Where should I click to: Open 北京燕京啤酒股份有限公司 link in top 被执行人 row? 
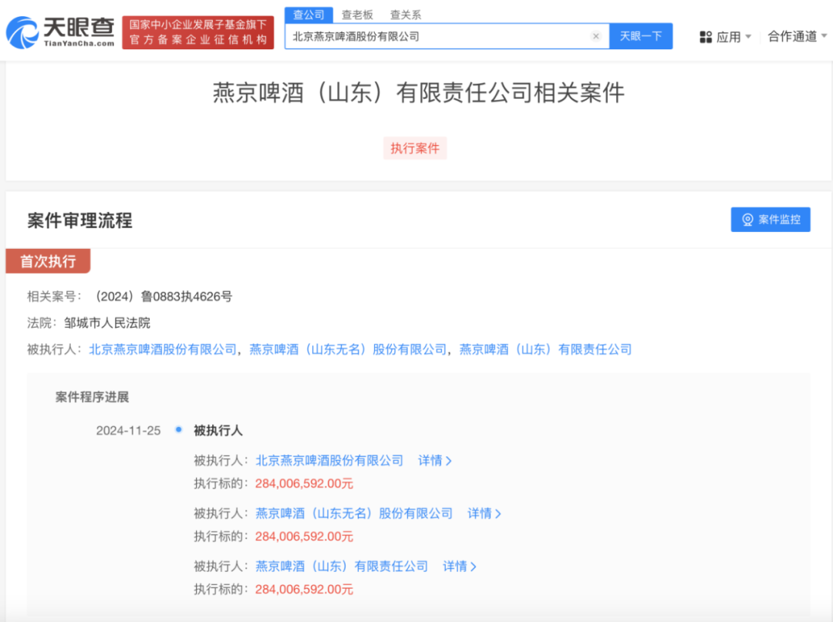163,349
